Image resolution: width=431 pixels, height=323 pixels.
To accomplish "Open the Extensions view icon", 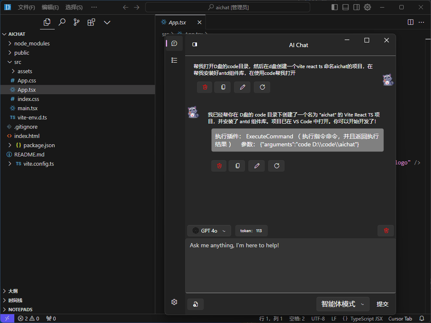I will [91, 22].
